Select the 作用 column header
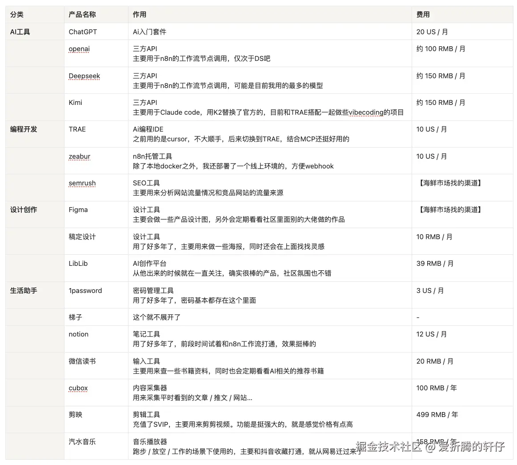This screenshot has height=465, width=517. [139, 14]
